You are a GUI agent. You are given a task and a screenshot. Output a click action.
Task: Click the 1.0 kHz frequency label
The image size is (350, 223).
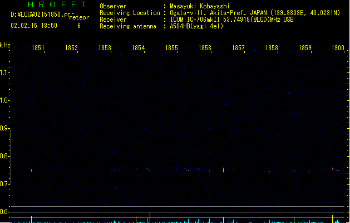click(4, 100)
